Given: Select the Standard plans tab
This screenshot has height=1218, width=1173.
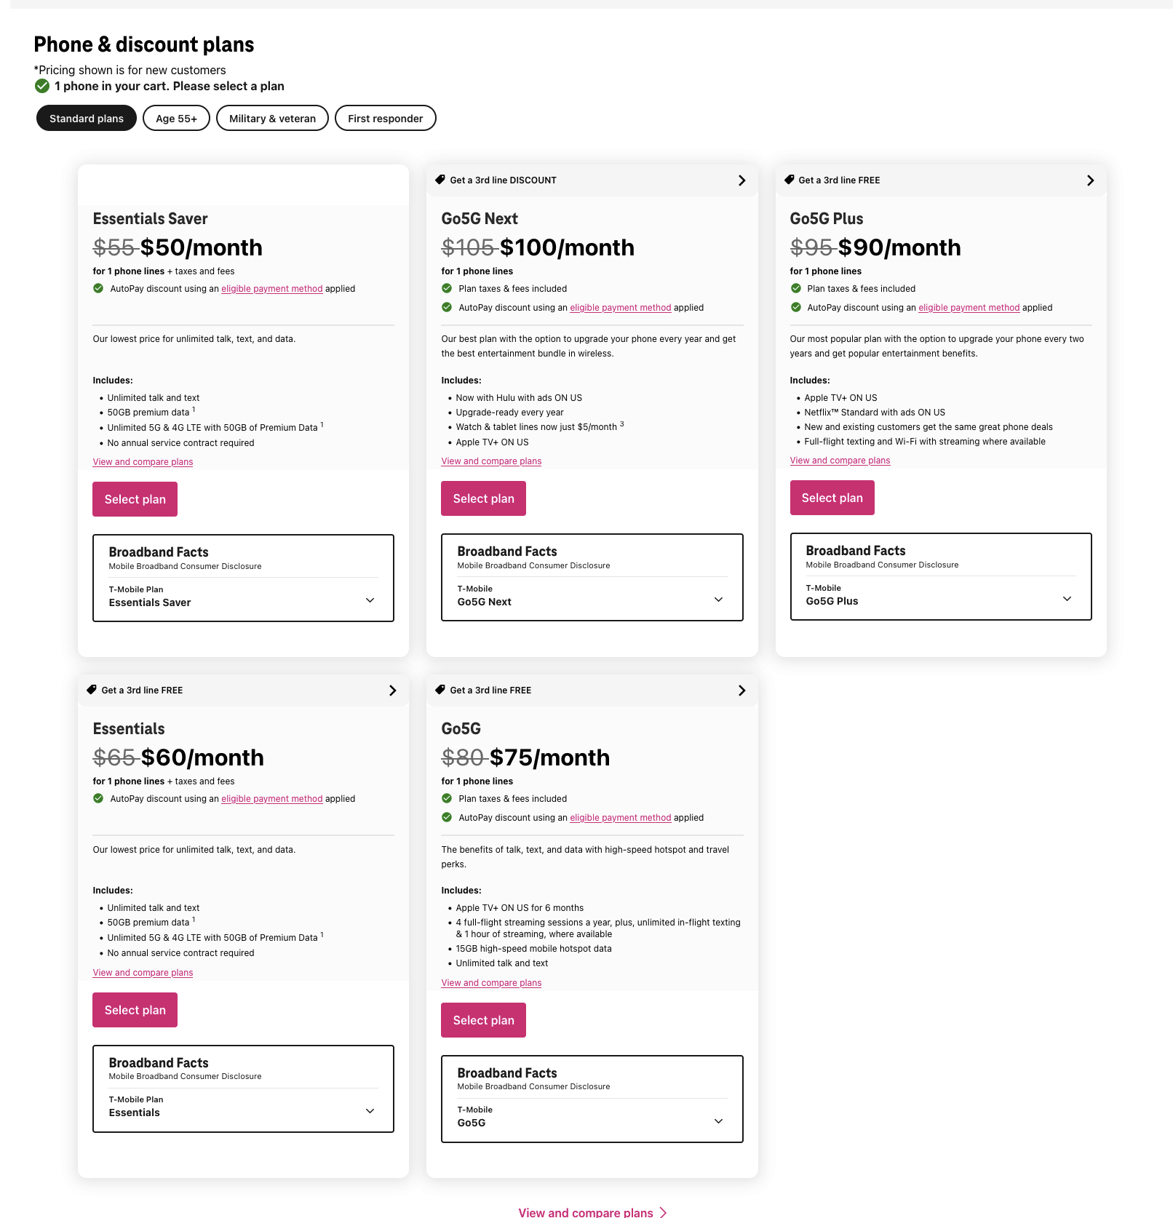Looking at the screenshot, I should click(x=86, y=118).
